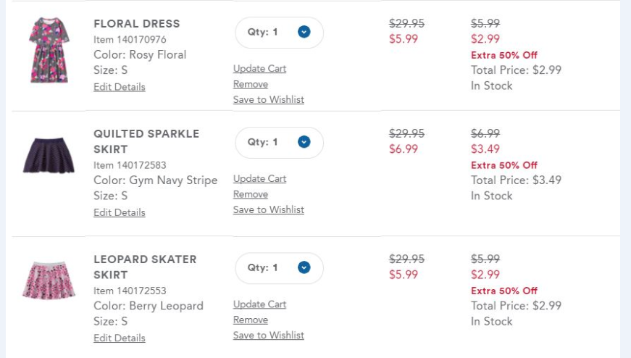Edit details for Quilted Sparkle Skirt

click(120, 212)
